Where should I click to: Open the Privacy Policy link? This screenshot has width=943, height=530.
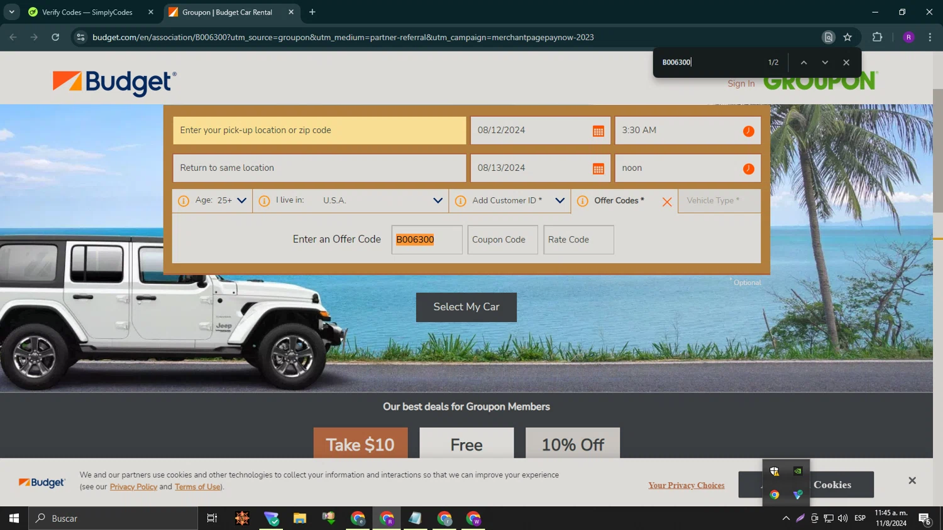[133, 487]
